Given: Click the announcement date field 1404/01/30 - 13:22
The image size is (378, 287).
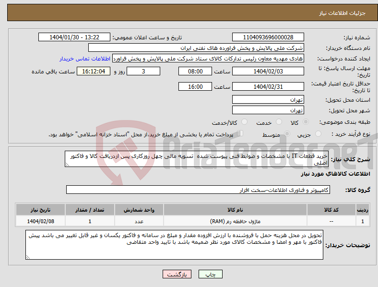Looking at the screenshot, I should coord(74,37).
